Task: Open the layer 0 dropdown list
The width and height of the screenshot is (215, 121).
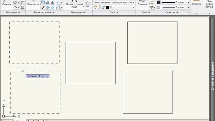Action: click(134, 7)
